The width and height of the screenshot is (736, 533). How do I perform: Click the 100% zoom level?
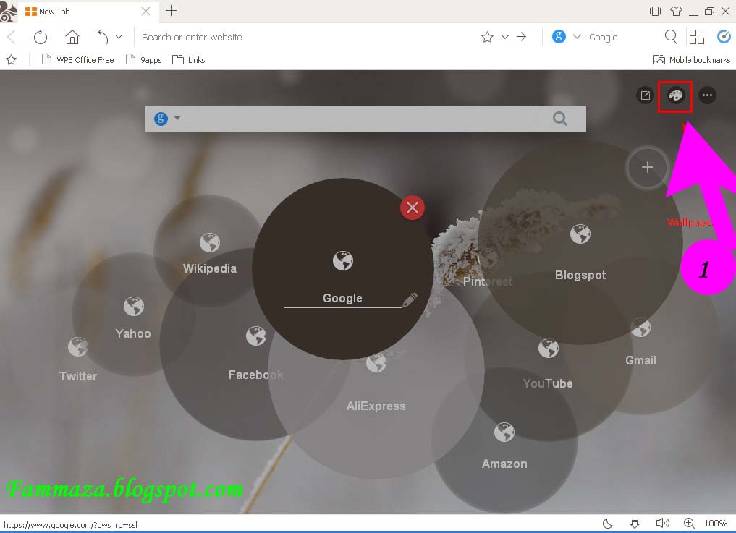pyautogui.click(x=716, y=523)
